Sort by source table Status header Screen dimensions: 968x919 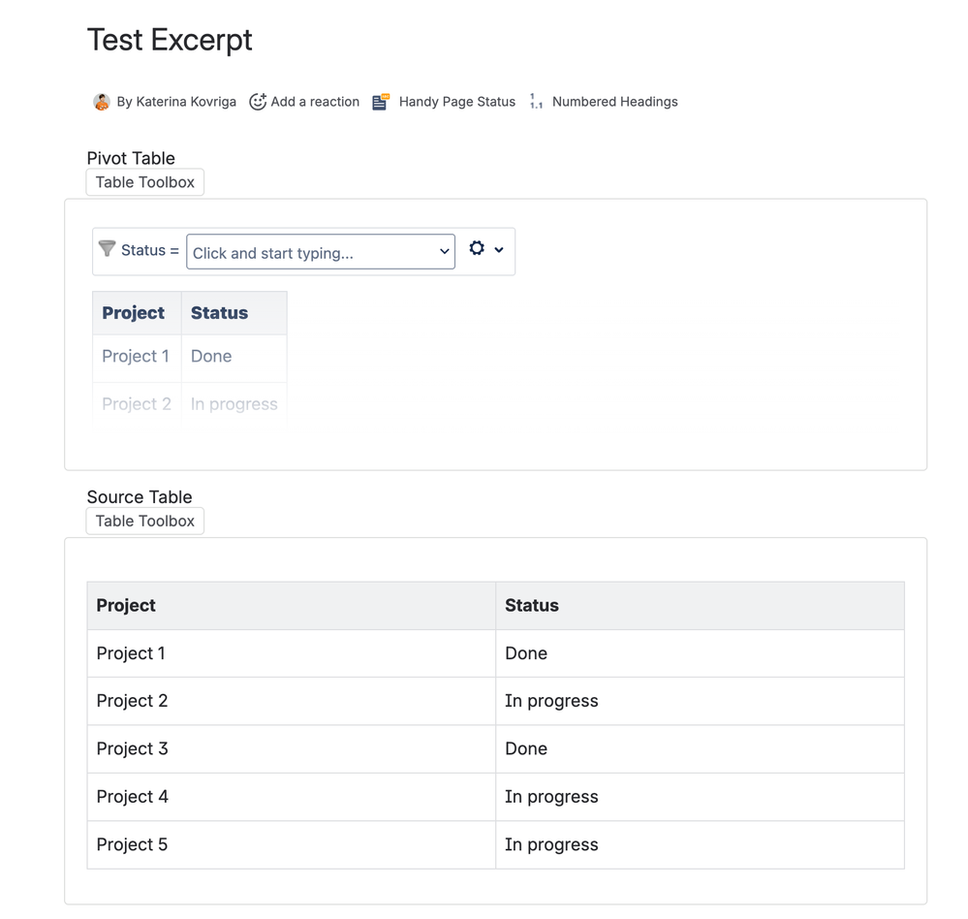pyautogui.click(x=532, y=605)
